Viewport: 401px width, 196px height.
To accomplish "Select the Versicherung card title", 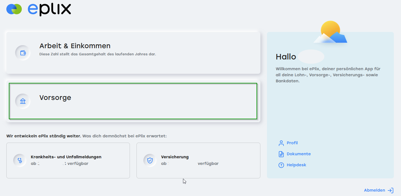I will (175, 157).
